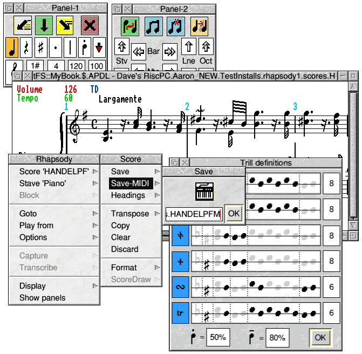This screenshot has height=354, width=362.
Task: Click the 120 value box in Panel-1
Action: [77, 66]
